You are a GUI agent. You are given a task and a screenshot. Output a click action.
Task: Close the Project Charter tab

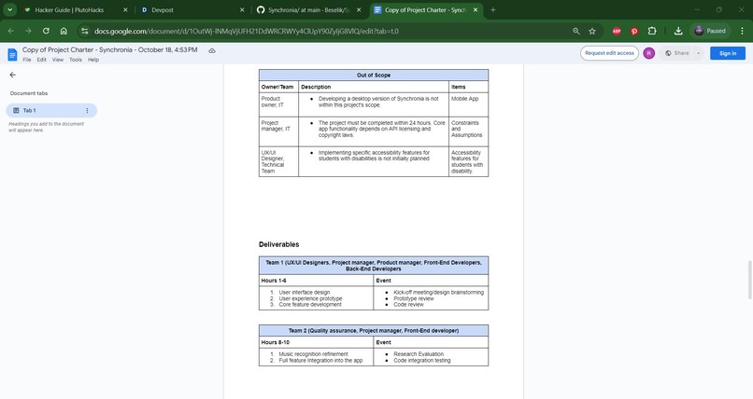476,9
